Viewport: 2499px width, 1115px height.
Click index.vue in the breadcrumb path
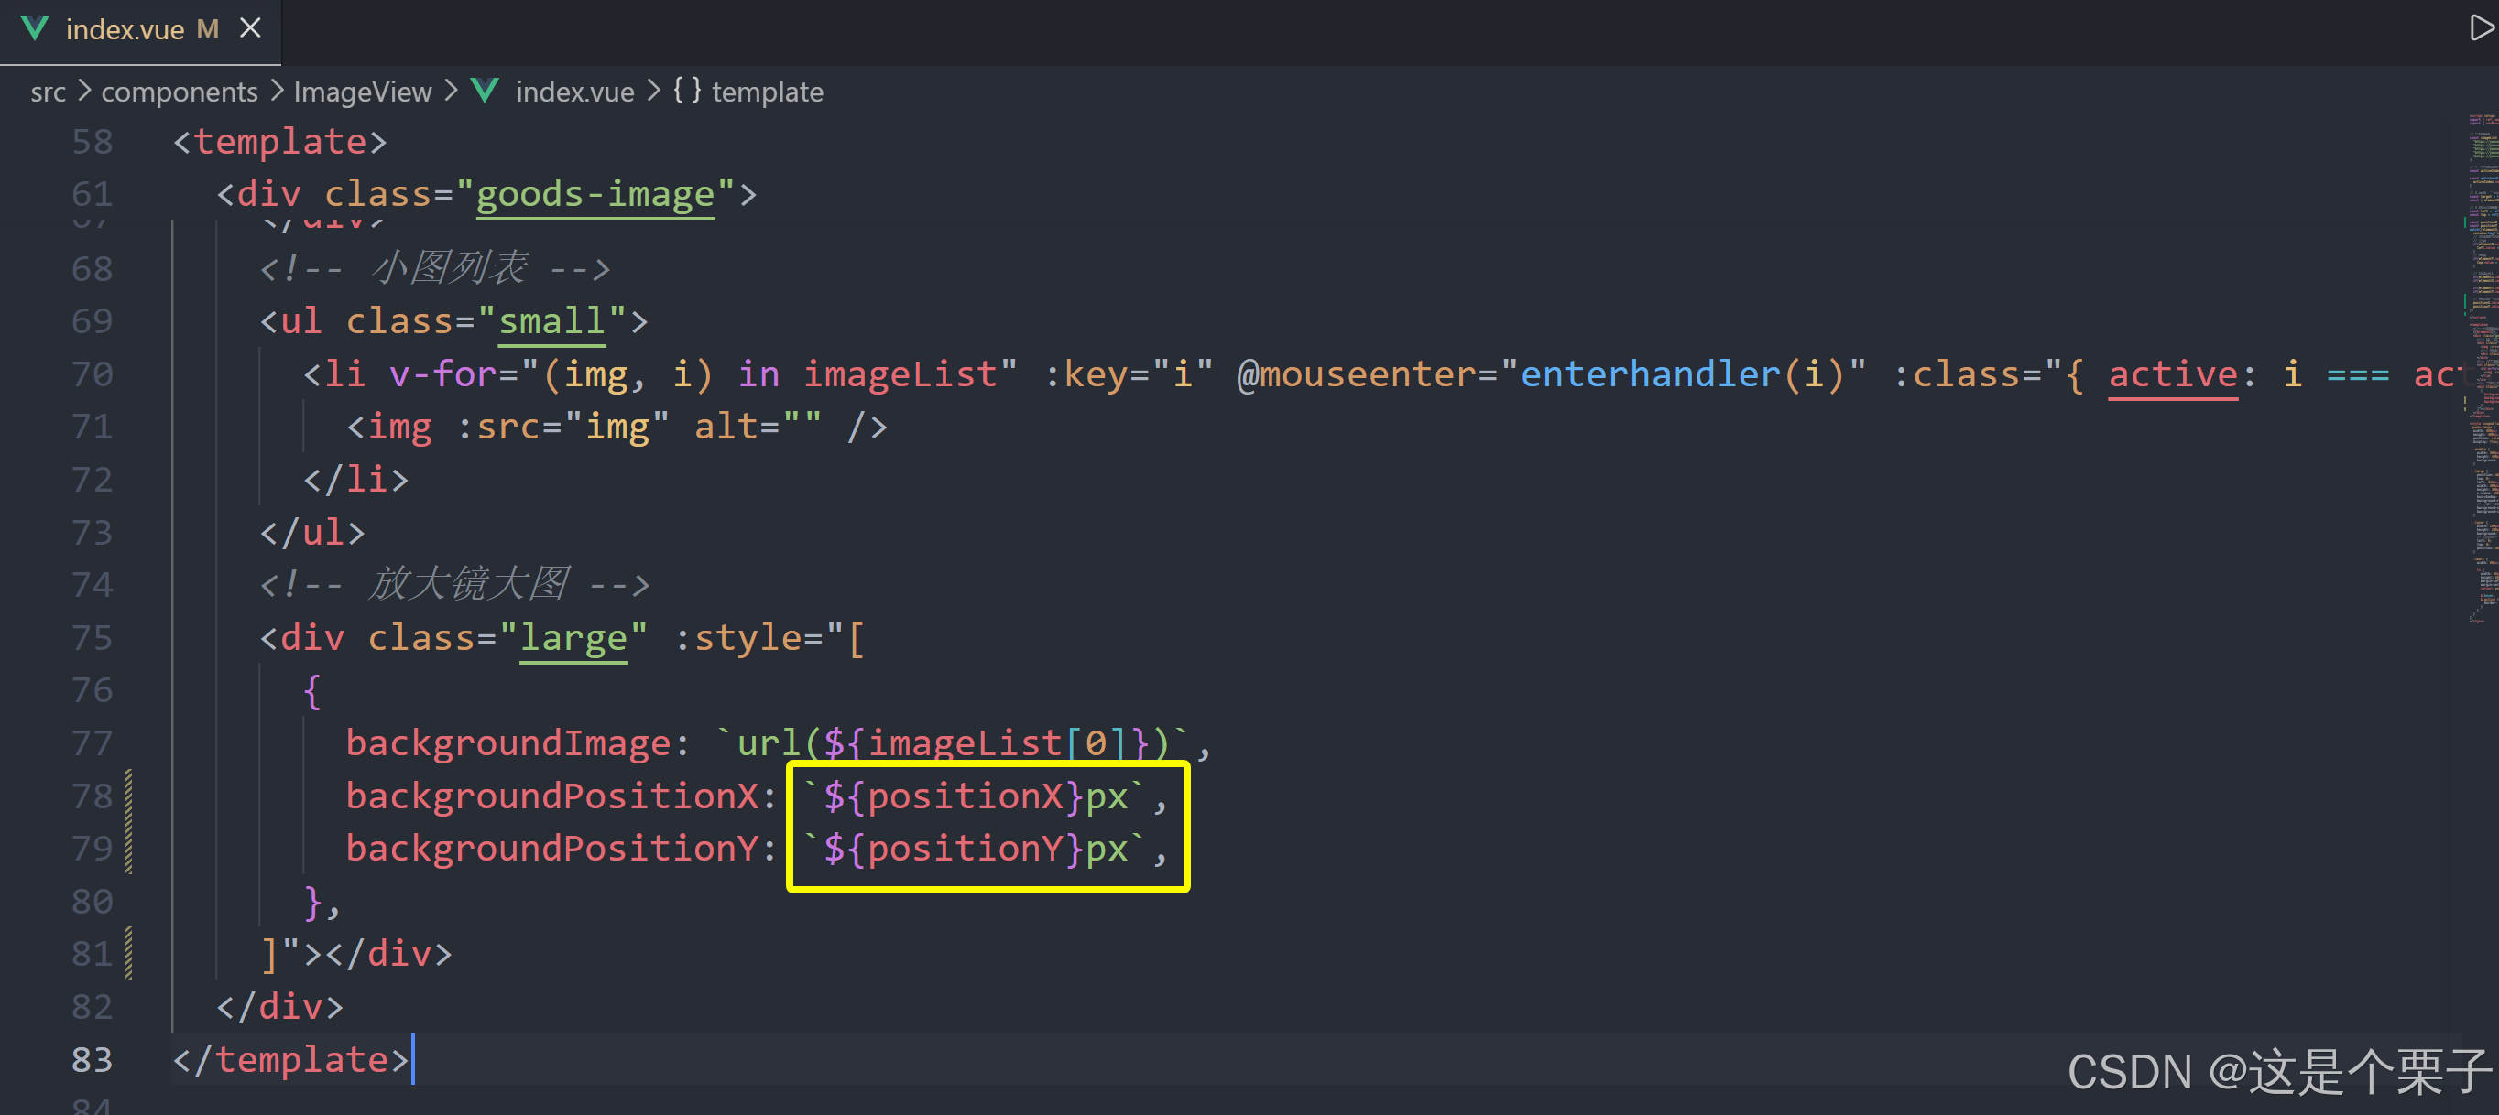point(574,92)
